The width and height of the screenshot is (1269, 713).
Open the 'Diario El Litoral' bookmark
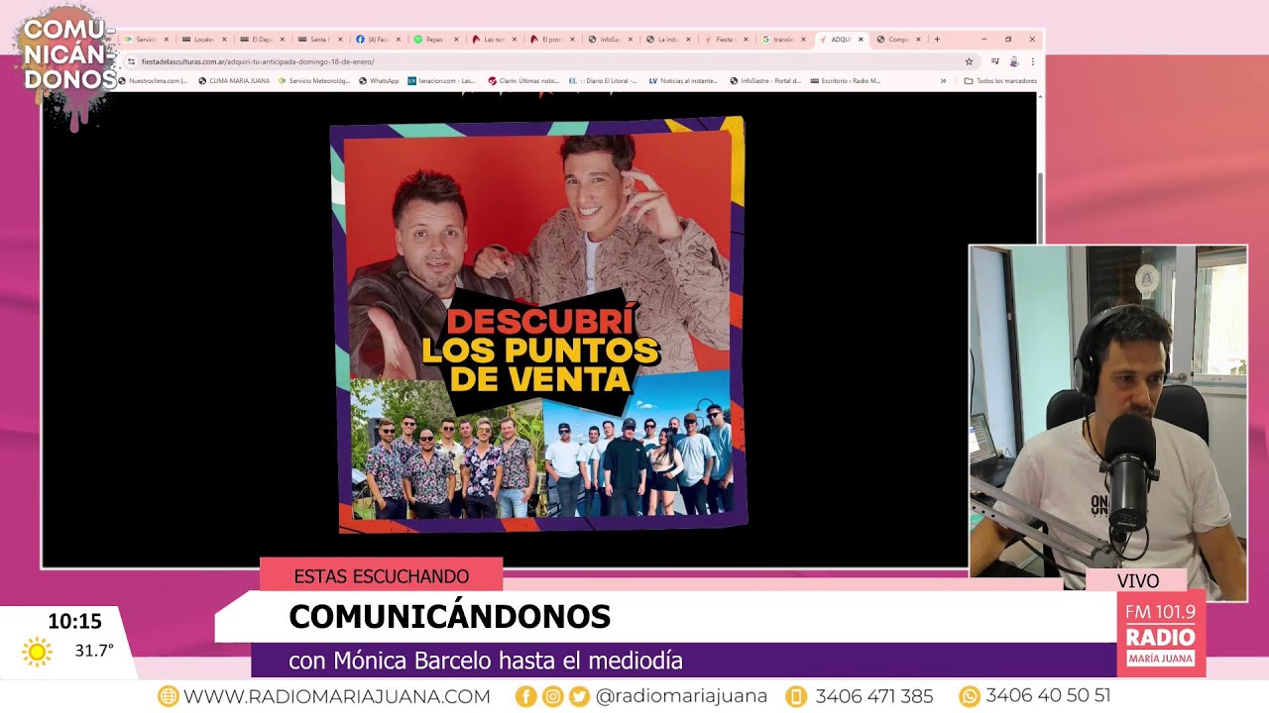(x=604, y=81)
